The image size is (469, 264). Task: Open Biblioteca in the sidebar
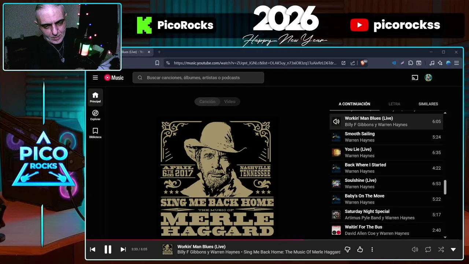point(95,133)
